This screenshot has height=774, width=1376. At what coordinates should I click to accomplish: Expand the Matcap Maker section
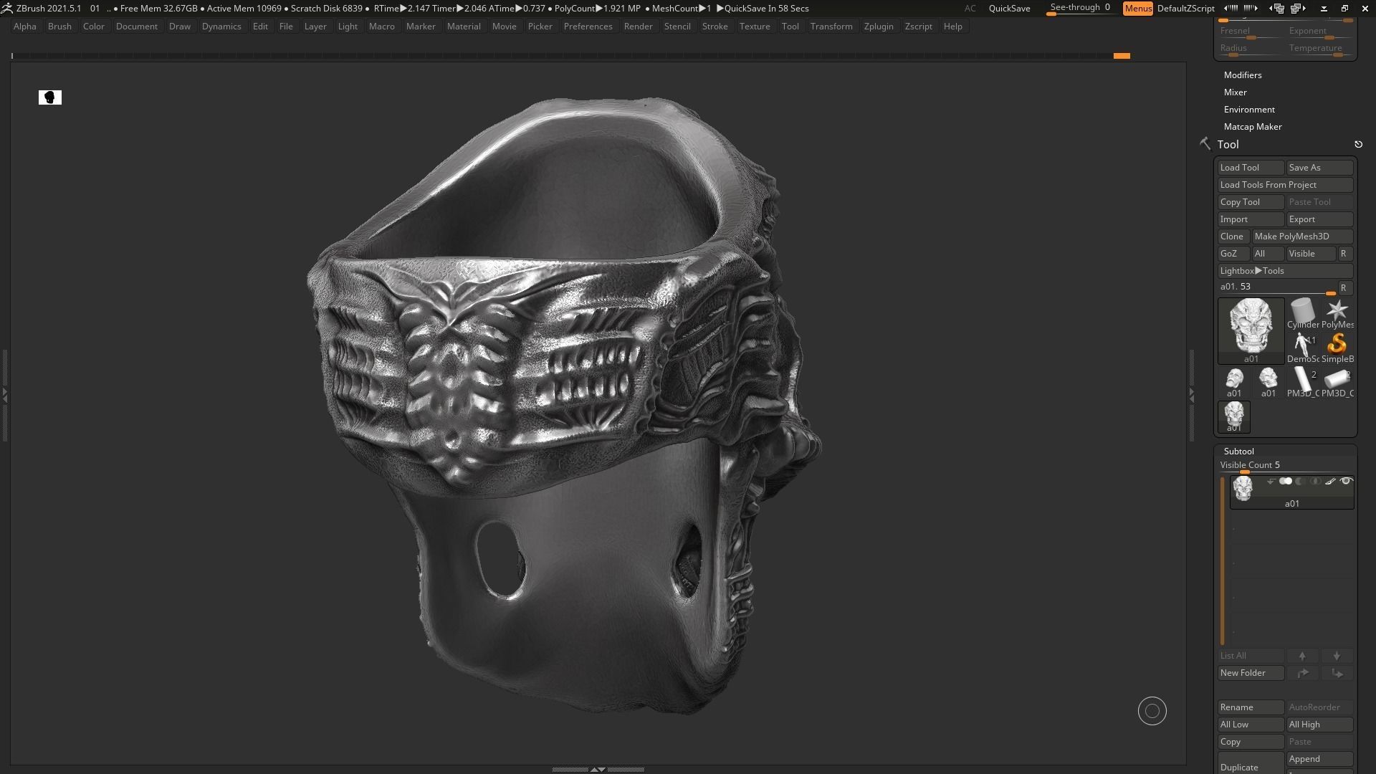1253,127
